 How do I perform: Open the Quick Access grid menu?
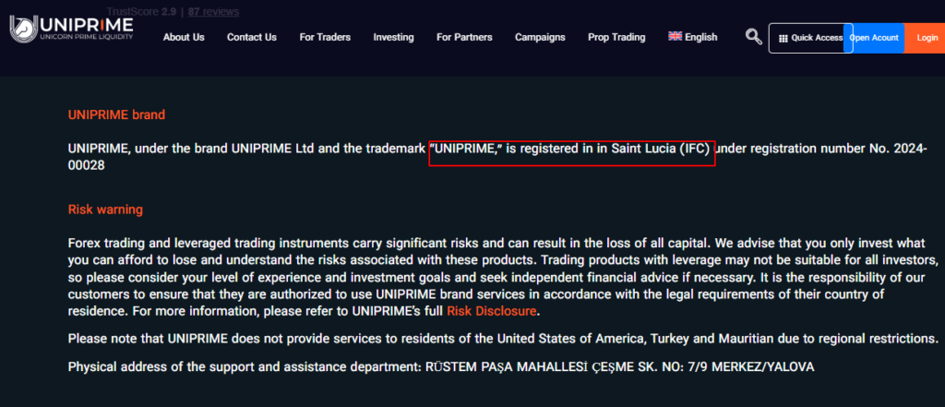810,38
